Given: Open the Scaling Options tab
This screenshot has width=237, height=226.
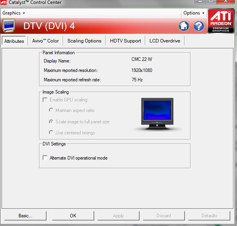Looking at the screenshot, I should tap(84, 41).
